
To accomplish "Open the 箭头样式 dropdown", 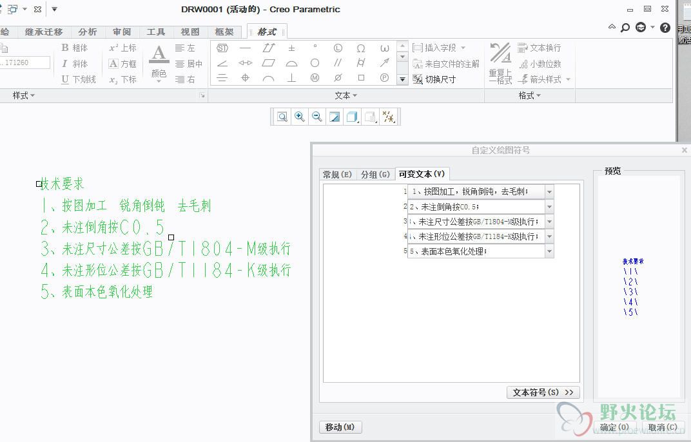I will (x=568, y=79).
